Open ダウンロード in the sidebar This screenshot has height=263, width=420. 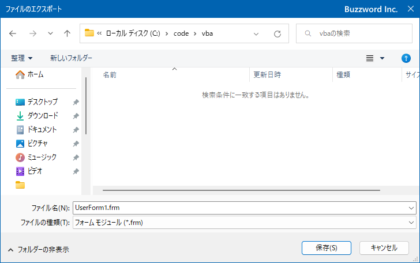click(x=37, y=116)
